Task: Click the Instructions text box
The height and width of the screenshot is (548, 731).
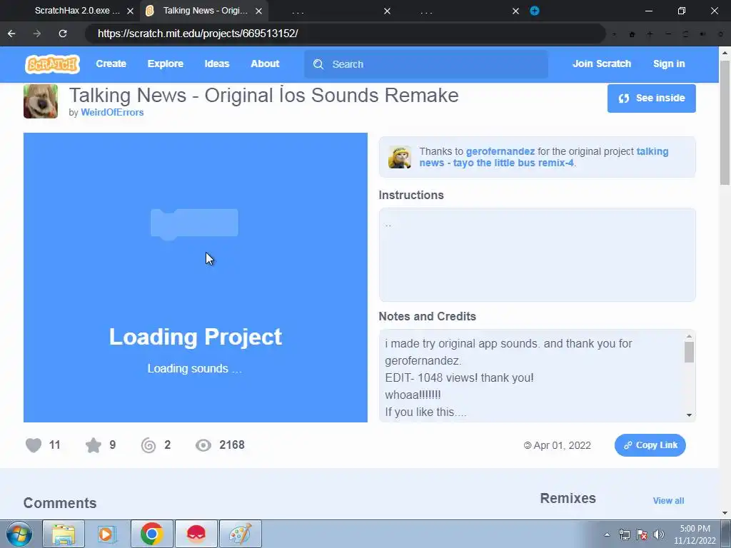Action: pyautogui.click(x=537, y=255)
